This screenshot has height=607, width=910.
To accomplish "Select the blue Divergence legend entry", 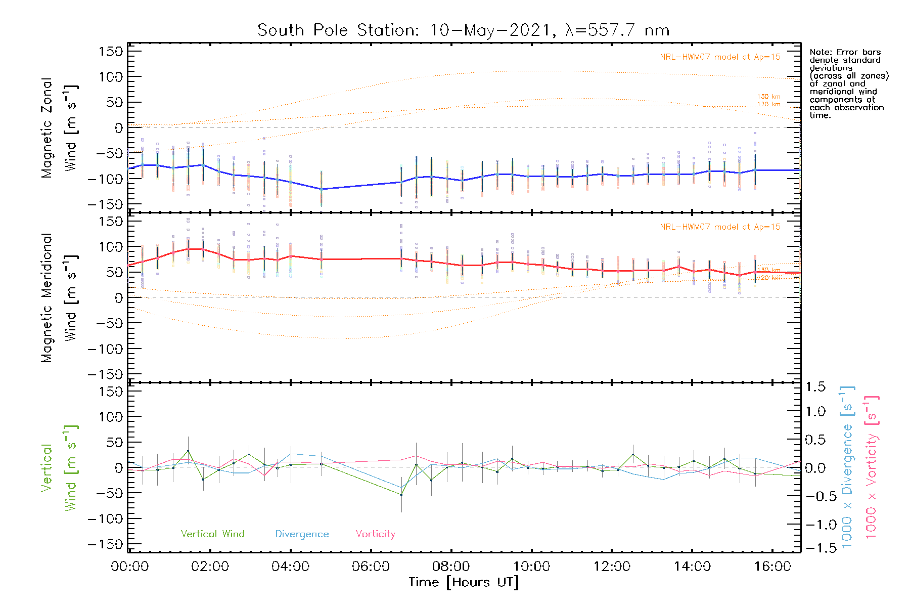I will pyautogui.click(x=302, y=534).
